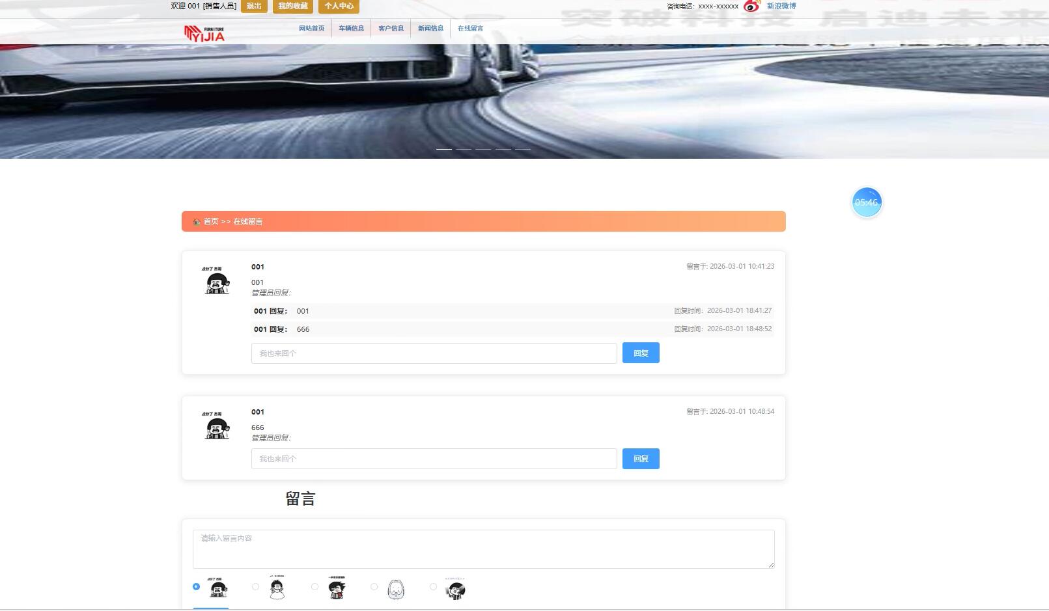Open 在线留言 navigation item
This screenshot has width=1049, height=611.
470,29
